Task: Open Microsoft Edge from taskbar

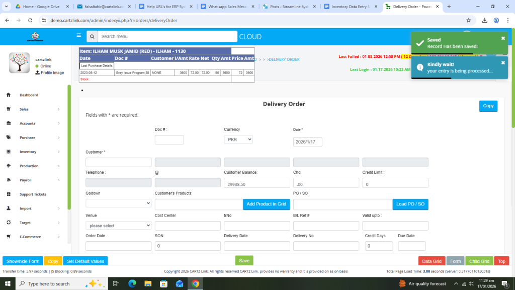Action: pos(132,283)
